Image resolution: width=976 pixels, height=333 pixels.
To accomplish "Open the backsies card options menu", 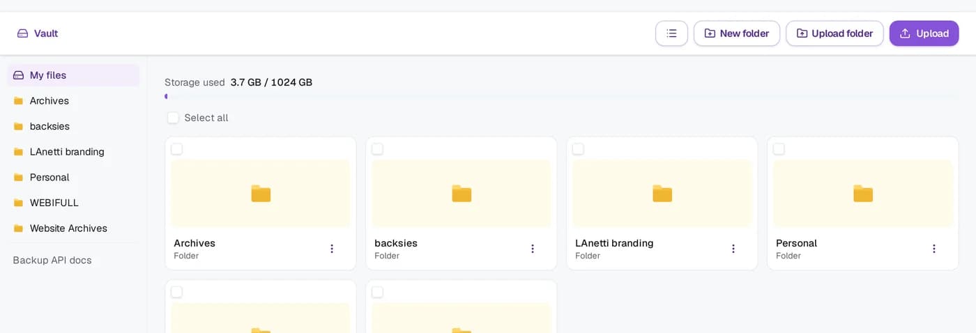I will [x=533, y=249].
